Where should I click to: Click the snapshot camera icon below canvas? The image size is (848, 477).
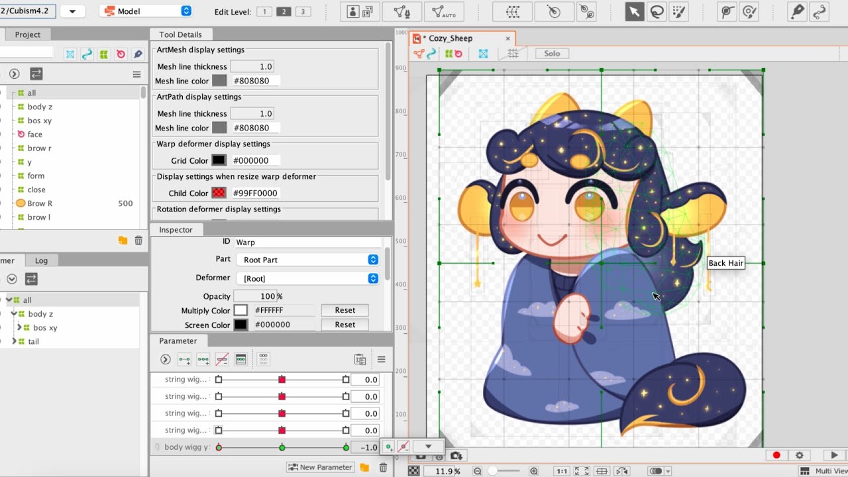456,455
